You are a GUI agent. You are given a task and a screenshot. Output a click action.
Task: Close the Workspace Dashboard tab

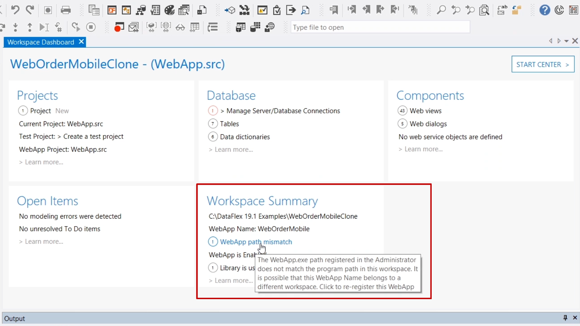pyautogui.click(x=81, y=42)
